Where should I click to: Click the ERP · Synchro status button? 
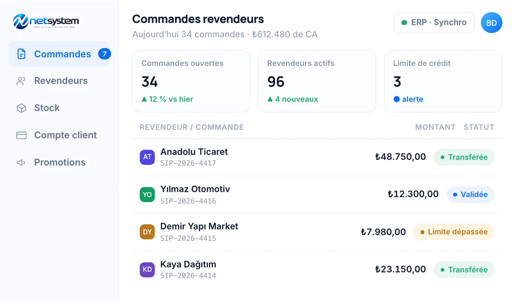click(434, 23)
